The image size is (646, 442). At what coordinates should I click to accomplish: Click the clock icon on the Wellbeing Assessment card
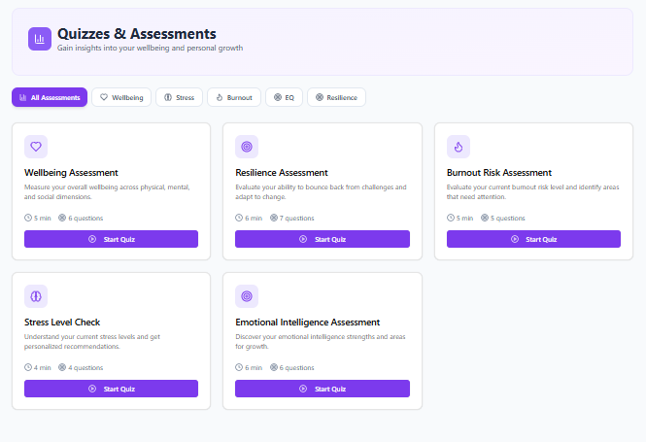tap(28, 218)
